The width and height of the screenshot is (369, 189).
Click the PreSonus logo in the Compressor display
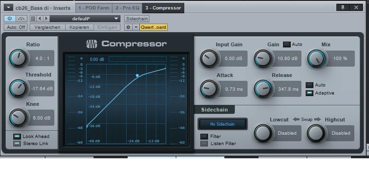tap(92, 44)
